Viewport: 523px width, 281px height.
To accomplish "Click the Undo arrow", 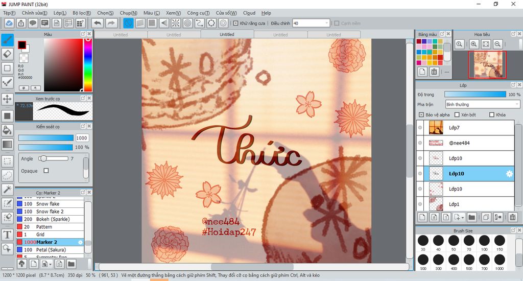I will [98, 23].
